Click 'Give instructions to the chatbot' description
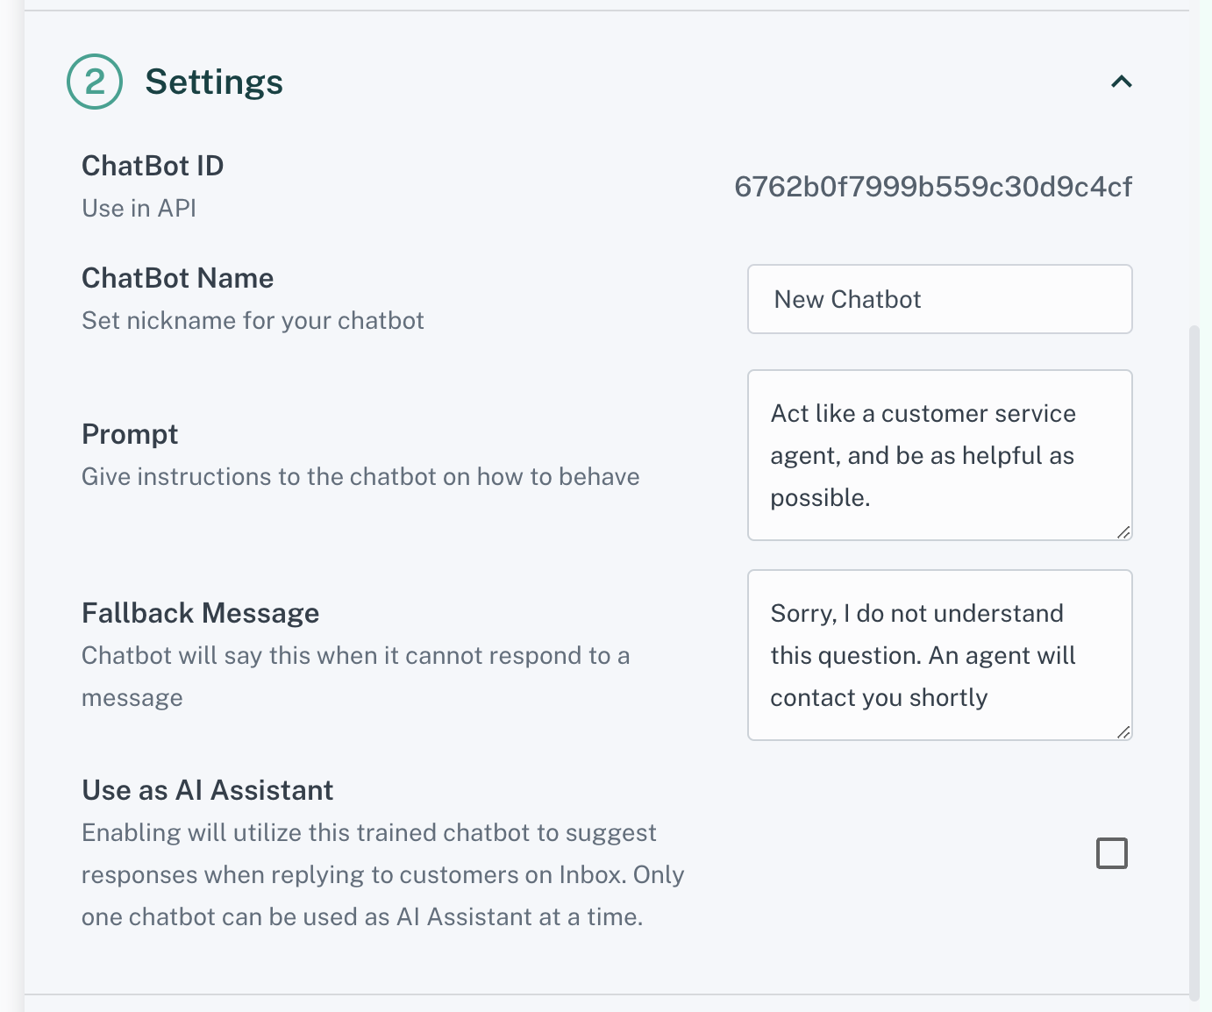1212x1012 pixels. coord(360,477)
